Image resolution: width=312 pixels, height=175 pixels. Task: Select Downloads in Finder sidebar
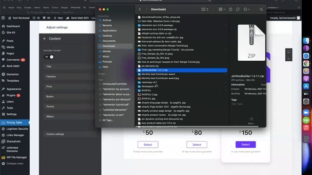point(115,46)
